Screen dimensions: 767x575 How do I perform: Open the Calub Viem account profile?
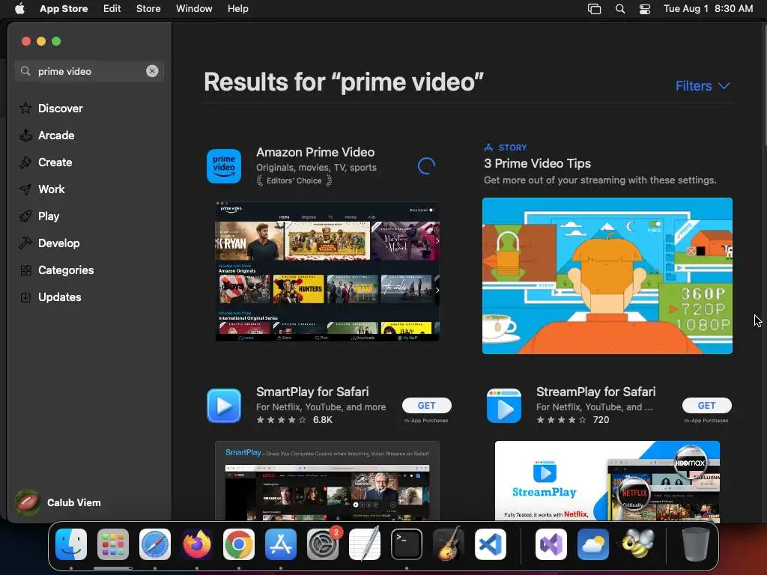(x=58, y=502)
